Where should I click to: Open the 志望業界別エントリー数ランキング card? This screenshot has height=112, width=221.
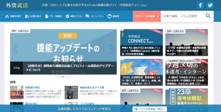point(141,72)
